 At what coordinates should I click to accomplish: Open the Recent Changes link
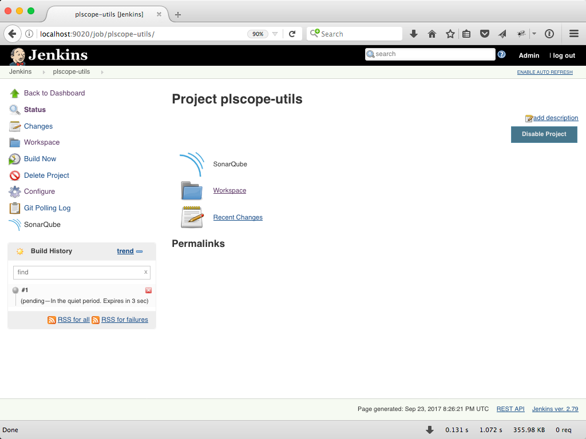(237, 217)
